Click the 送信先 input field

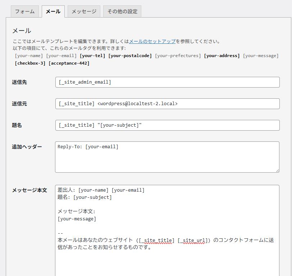[x=167, y=82]
